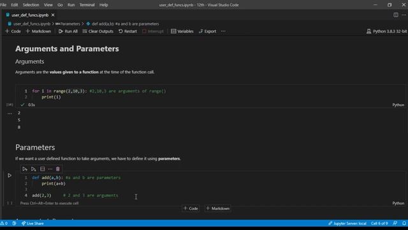408x230 pixels.
Task: Click the Live Share status bar item
Action: click(x=33, y=224)
